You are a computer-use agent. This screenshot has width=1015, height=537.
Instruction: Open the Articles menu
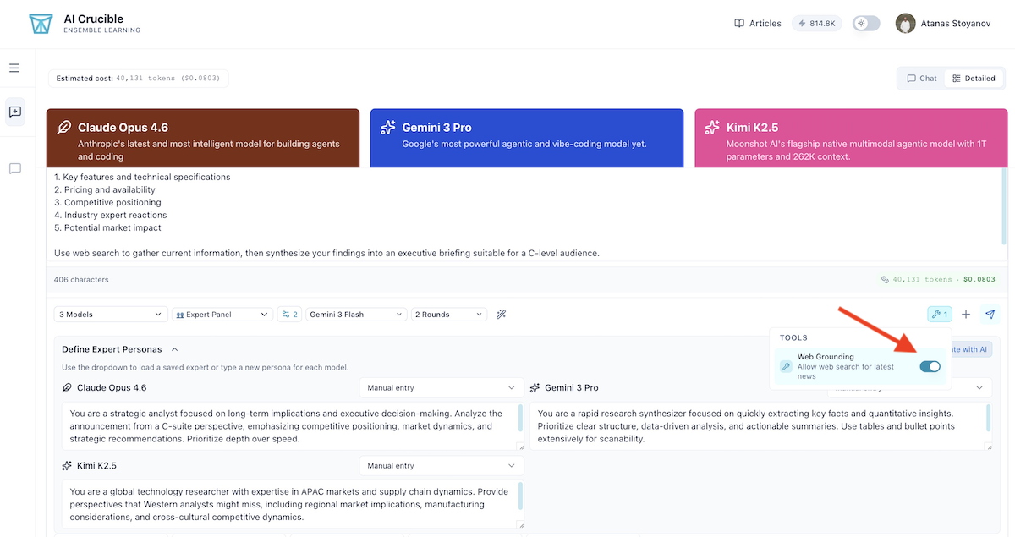[757, 23]
